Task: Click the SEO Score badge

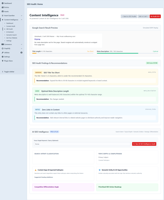Action: point(152,63)
